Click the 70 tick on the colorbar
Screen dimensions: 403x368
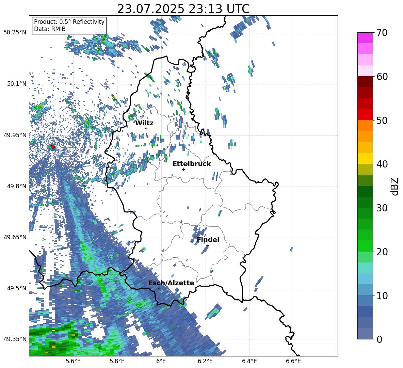tap(382, 33)
